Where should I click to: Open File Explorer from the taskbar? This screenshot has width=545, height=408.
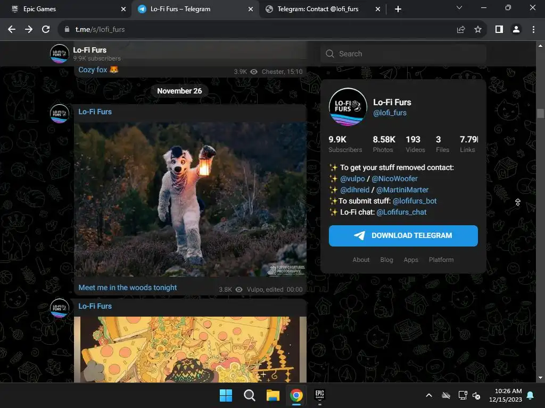point(273,395)
